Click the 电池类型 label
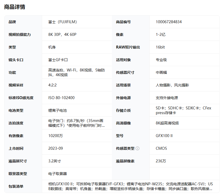Image resolution: width=222 pixels, height=194 pixels. pos(16,110)
